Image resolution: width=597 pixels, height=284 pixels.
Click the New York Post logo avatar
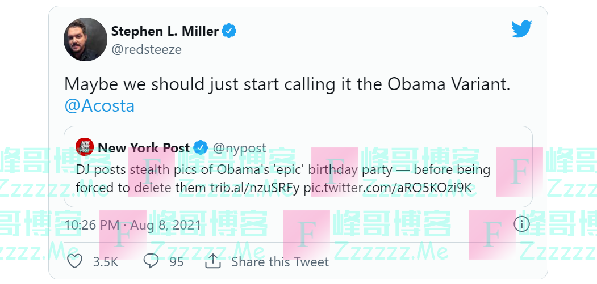pos(85,147)
